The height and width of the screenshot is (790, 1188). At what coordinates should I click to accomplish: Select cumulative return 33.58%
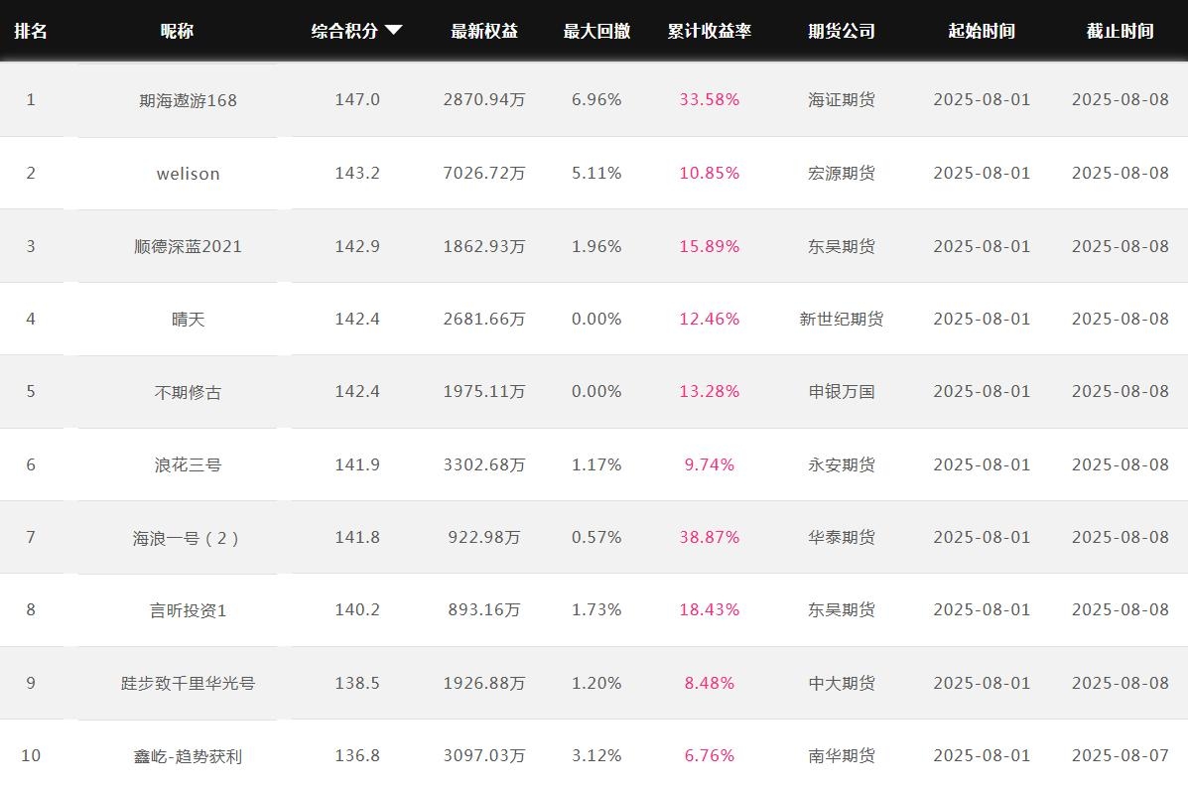(710, 99)
